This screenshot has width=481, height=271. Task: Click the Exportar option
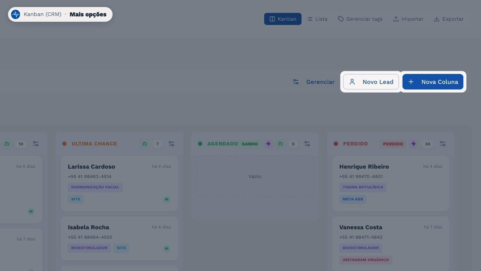click(x=449, y=19)
